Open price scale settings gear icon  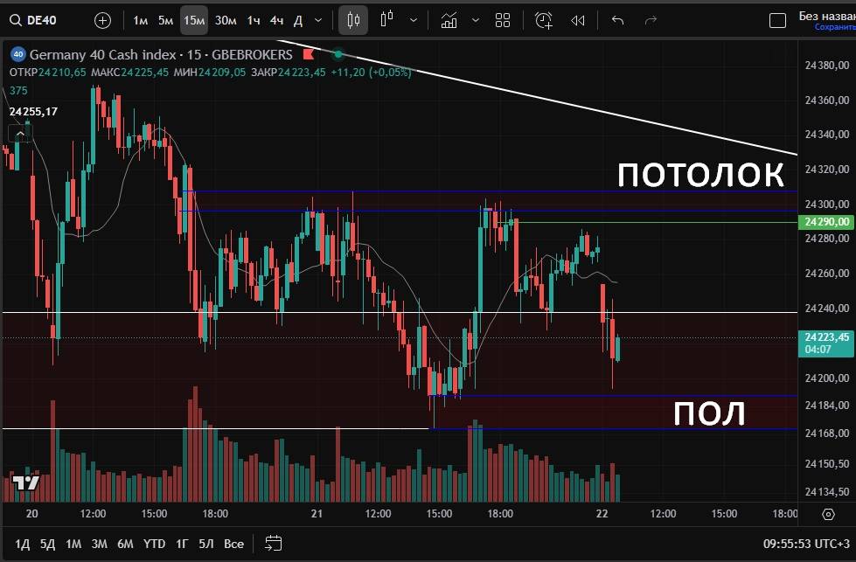click(x=828, y=514)
